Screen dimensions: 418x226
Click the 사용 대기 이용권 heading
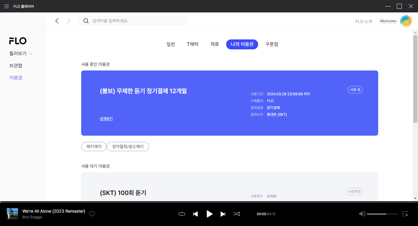click(95, 166)
